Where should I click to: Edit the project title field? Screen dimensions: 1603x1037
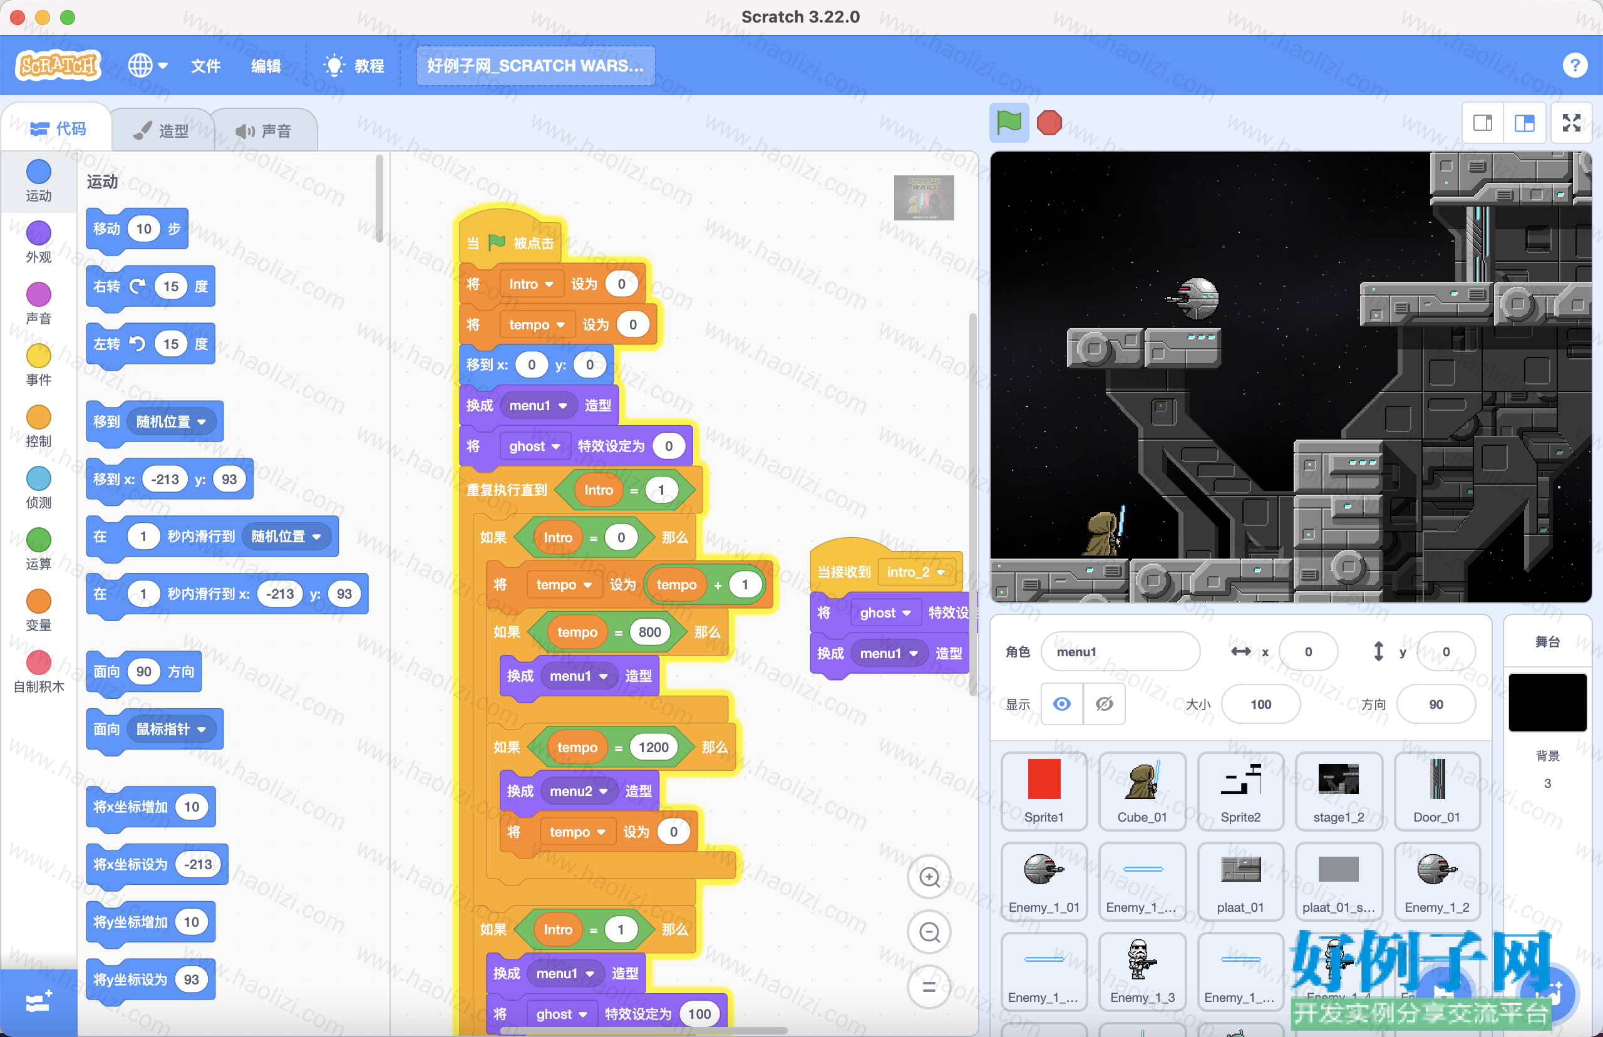click(535, 65)
